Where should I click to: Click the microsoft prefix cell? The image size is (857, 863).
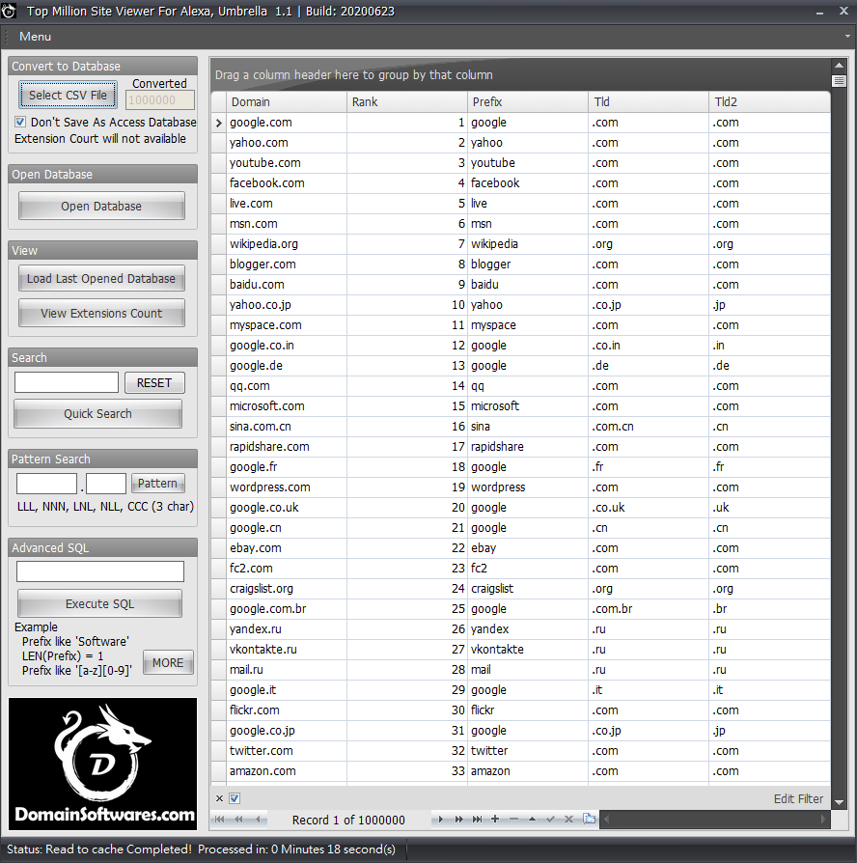point(528,406)
